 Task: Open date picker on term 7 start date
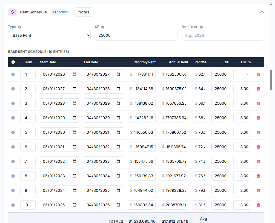[75, 161]
